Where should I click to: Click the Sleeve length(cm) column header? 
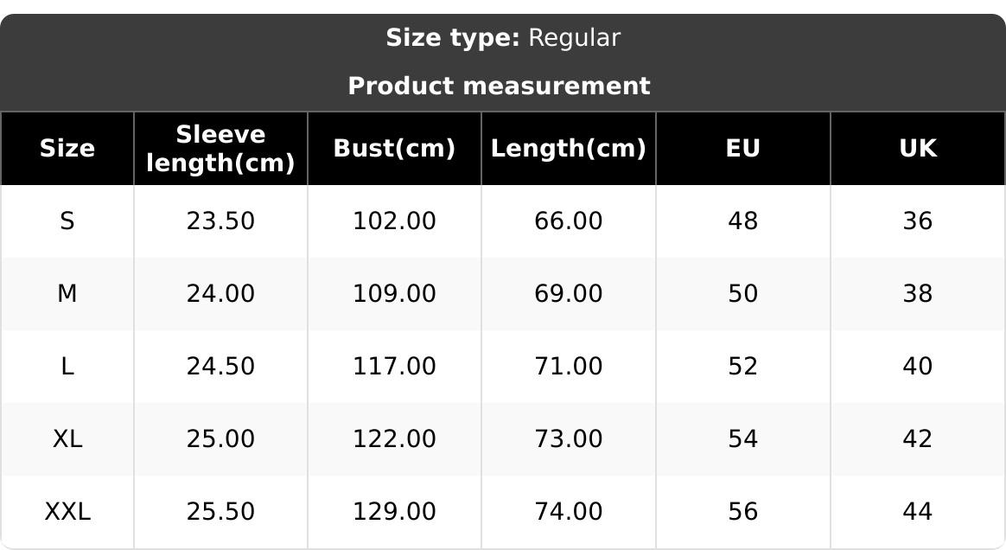pyautogui.click(x=220, y=149)
